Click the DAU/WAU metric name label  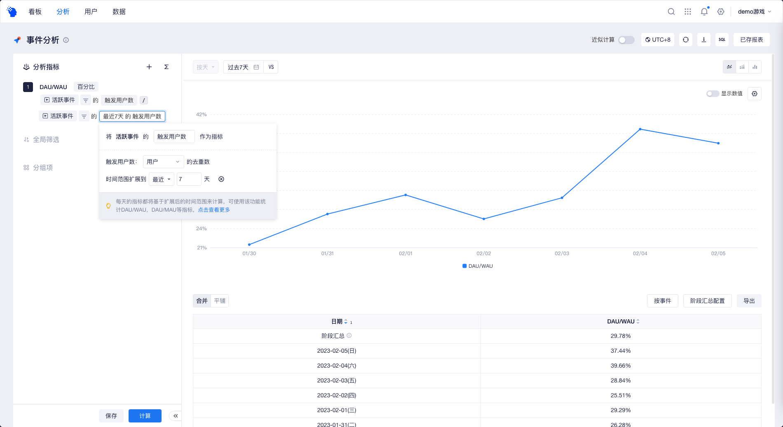click(53, 87)
